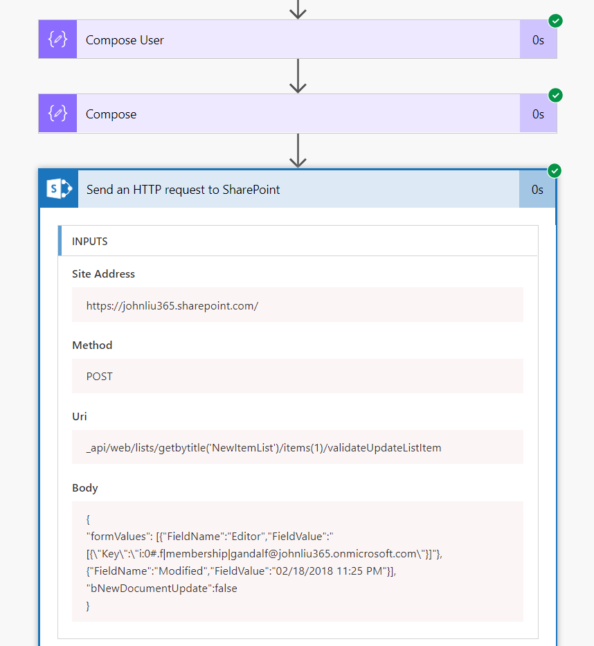Click the arrow connecting Compose to SharePoint step

(298, 151)
